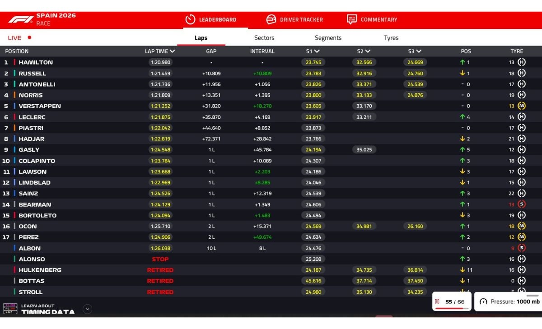
Task: Select the Segments tab
Action: coord(328,38)
